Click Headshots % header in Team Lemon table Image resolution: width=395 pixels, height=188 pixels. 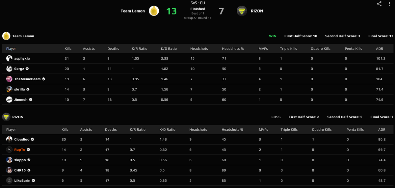233,48
